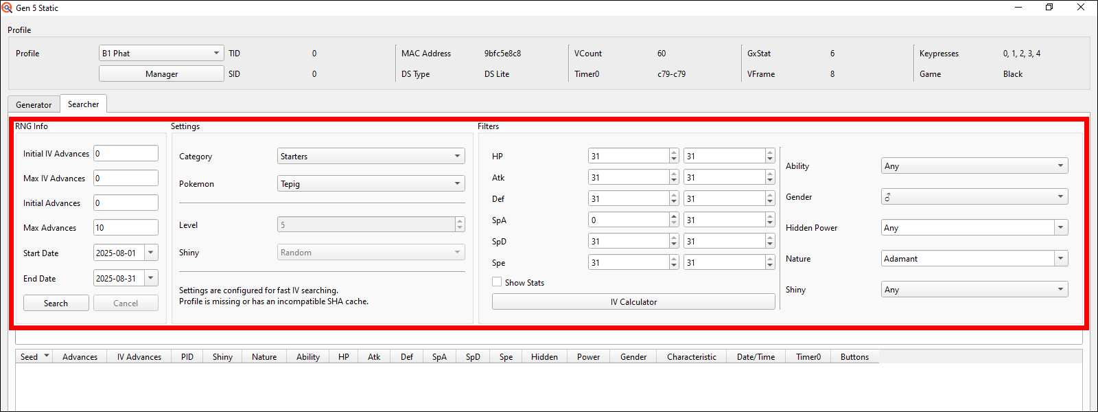Viewport: 1098px width, 412px height.
Task: Open the End Date calendar dropdown
Action: pos(151,278)
